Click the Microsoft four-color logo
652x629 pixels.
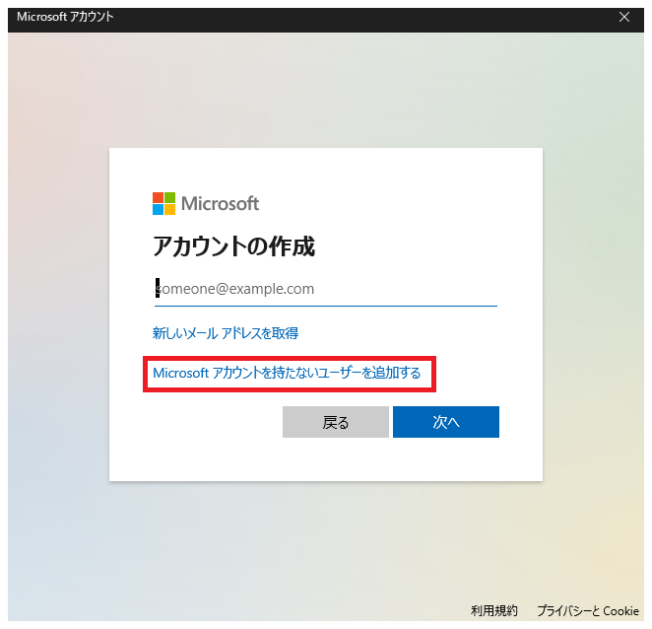click(x=163, y=203)
